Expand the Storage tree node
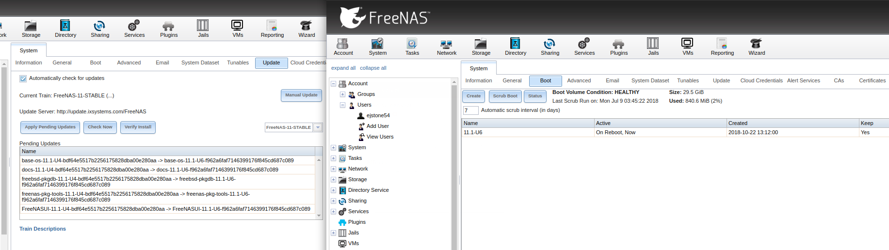This screenshot has width=889, height=250. point(333,180)
